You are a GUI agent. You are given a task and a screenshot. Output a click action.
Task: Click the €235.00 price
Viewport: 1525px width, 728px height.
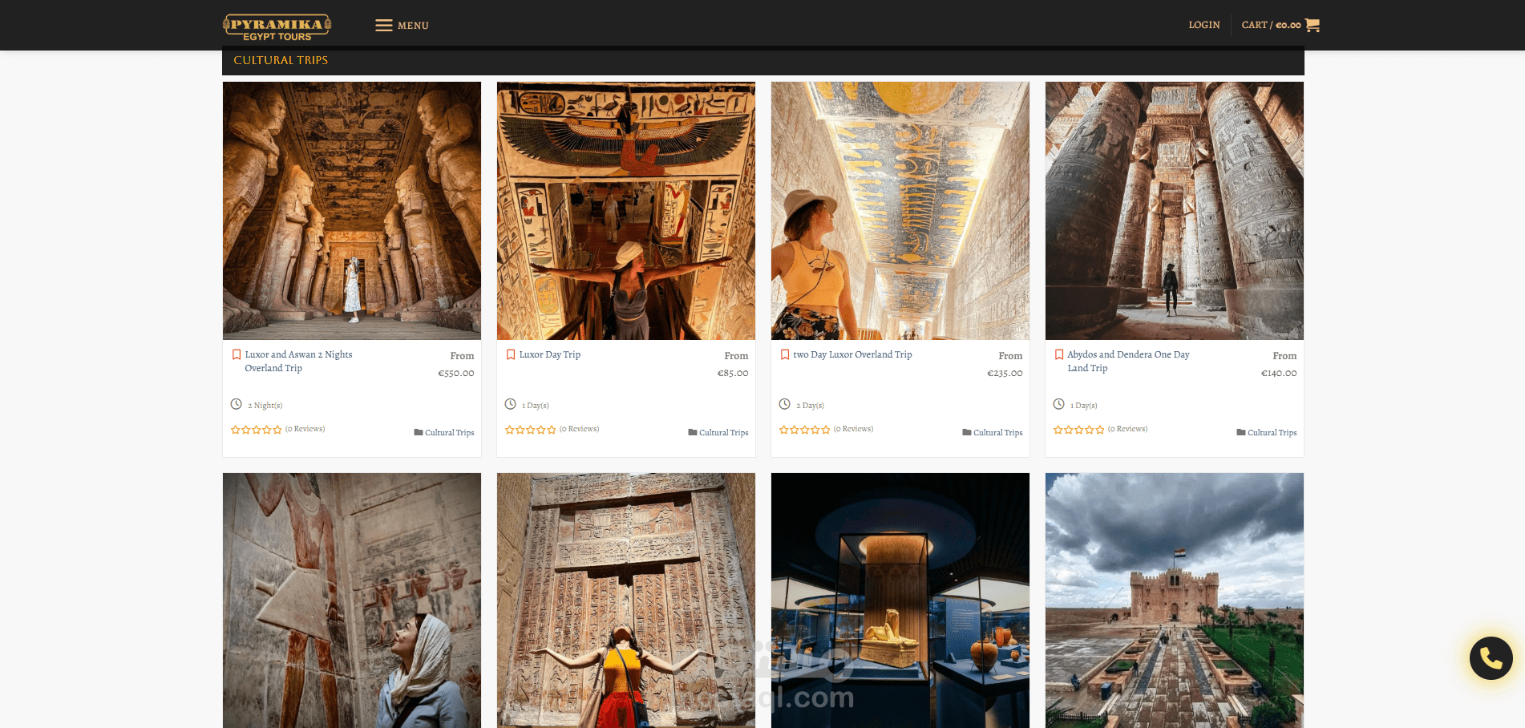(x=1005, y=373)
